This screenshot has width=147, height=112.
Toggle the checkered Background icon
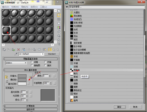(59, 19)
